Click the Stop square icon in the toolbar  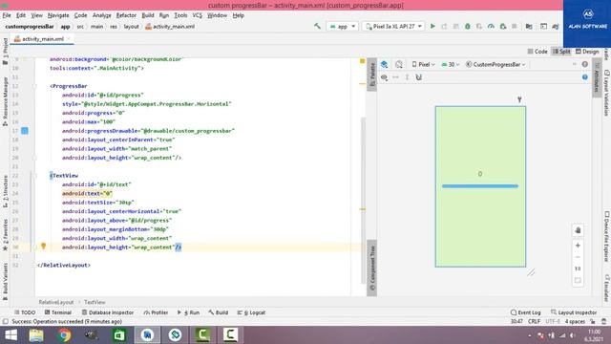pyautogui.click(x=515, y=26)
